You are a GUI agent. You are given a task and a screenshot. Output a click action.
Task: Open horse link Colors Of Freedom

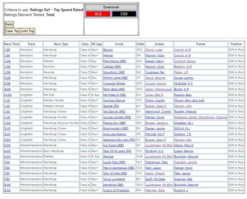pos(116,190)
